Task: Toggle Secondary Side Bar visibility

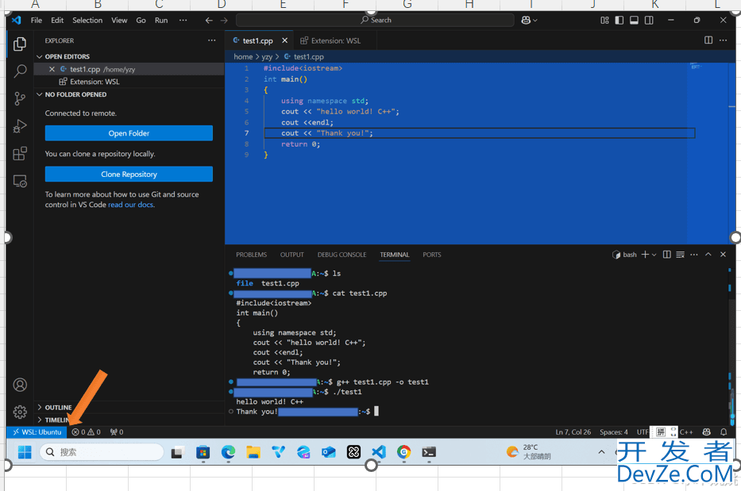Action: click(x=650, y=21)
